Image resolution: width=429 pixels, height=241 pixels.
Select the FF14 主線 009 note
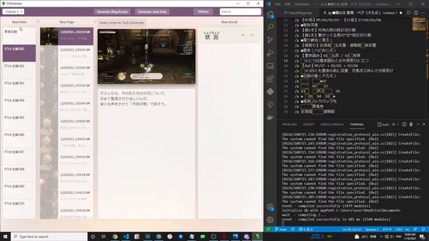(x=19, y=190)
